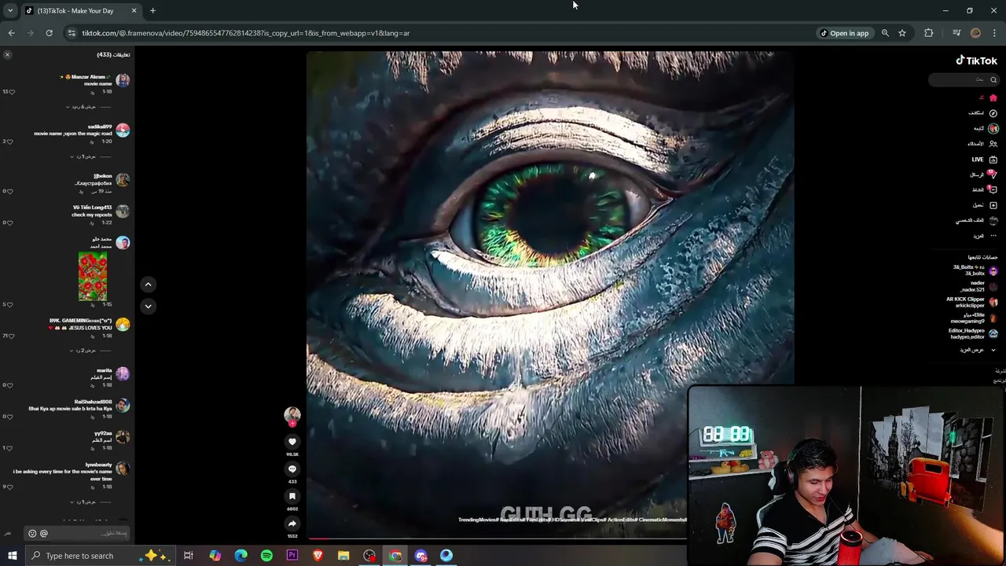Open the Friends icon in sidebar

(993, 144)
